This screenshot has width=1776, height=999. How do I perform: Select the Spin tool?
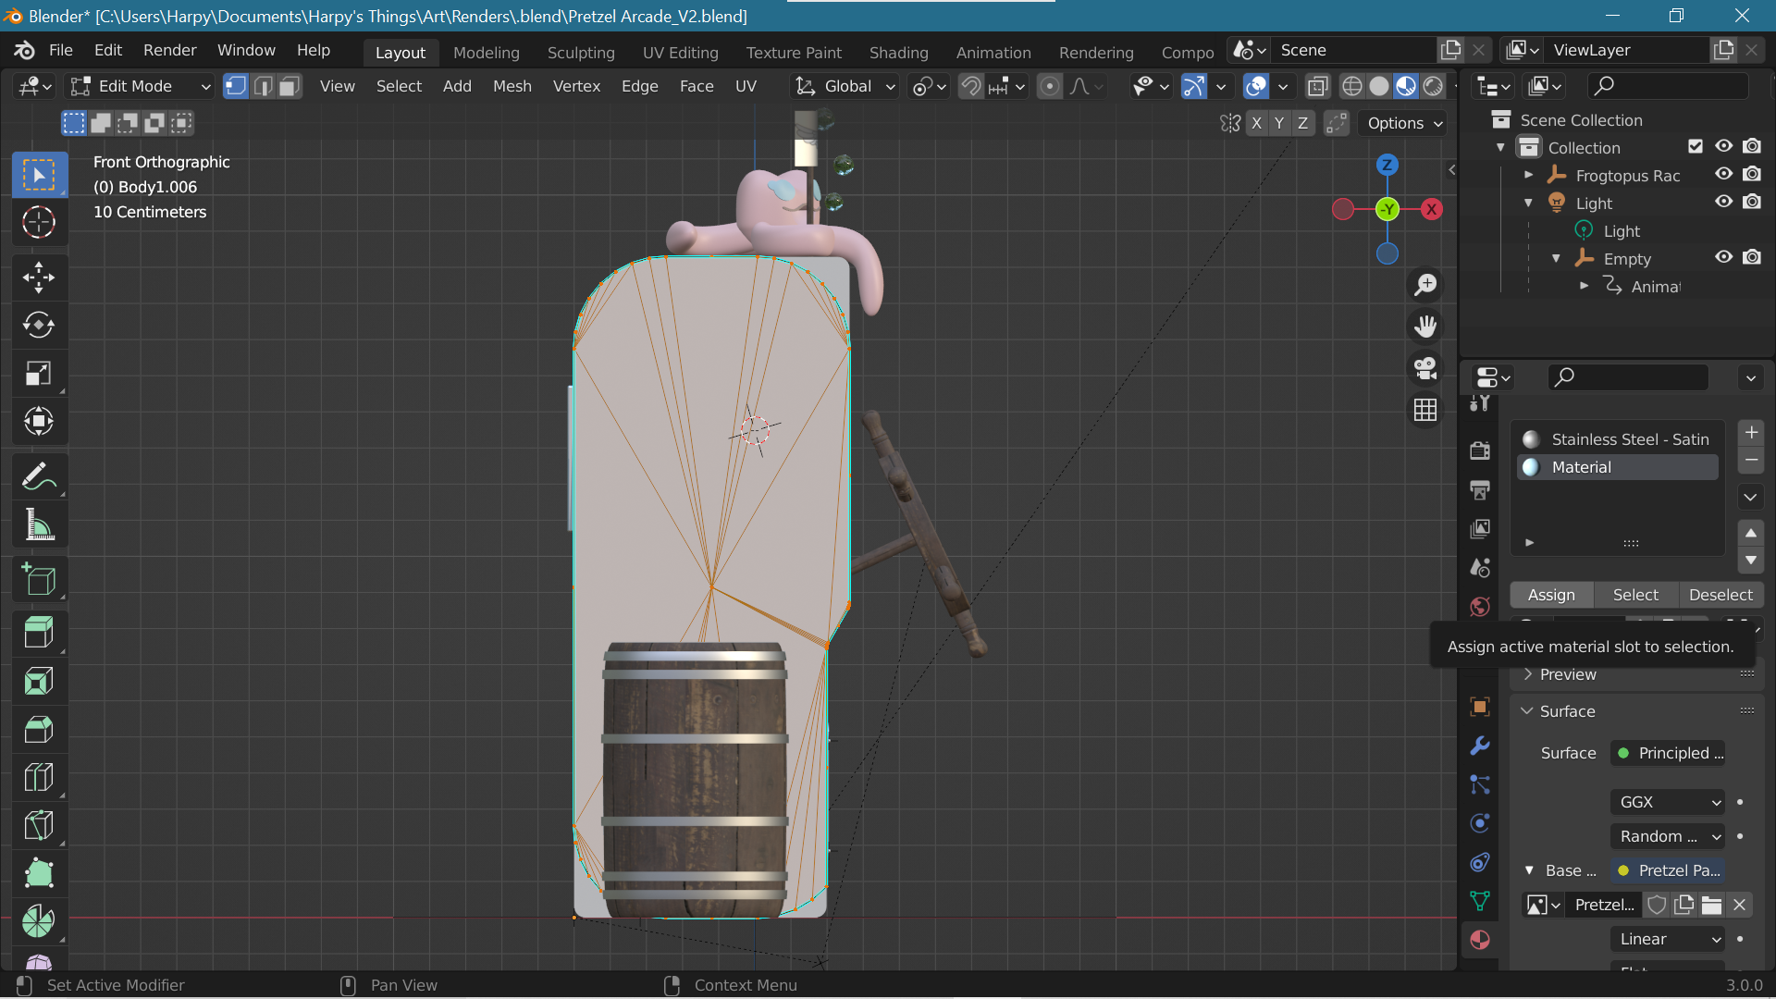[x=39, y=922]
